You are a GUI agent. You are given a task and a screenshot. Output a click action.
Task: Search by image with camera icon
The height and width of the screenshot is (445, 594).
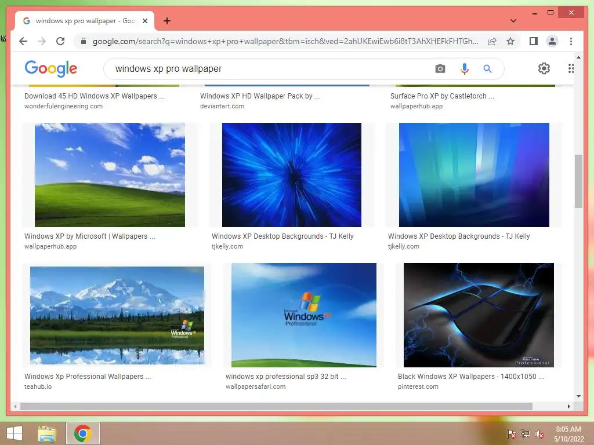point(440,69)
